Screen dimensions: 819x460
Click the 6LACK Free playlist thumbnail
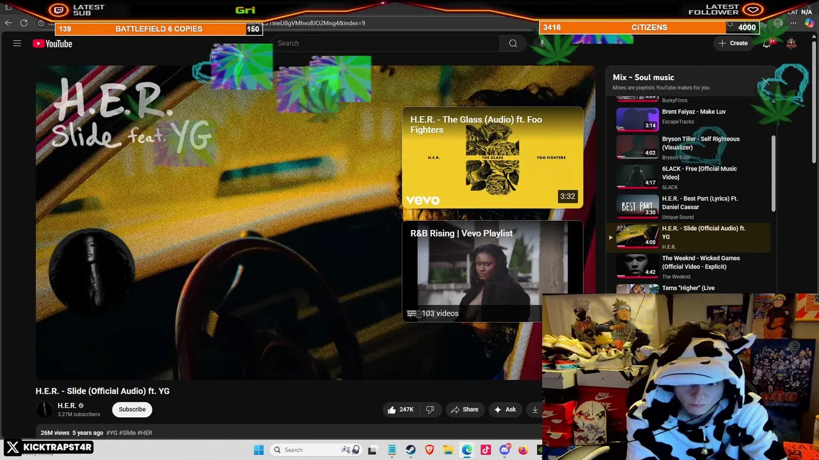(x=637, y=177)
